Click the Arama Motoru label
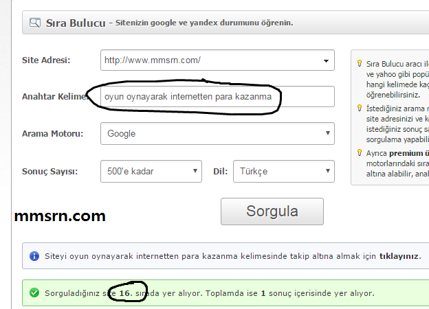The height and width of the screenshot is (309, 429). tap(52, 134)
